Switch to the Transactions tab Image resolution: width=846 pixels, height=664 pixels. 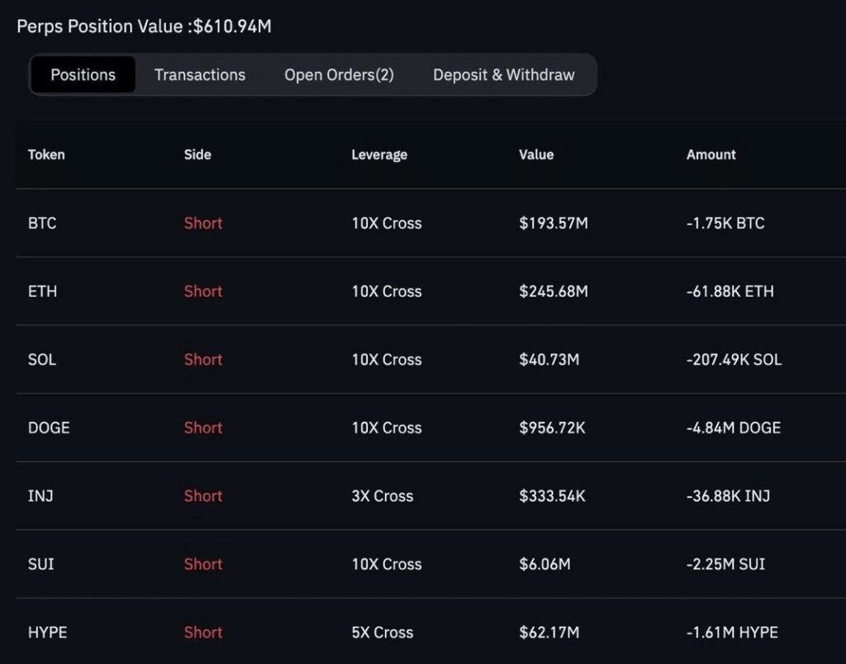point(199,74)
